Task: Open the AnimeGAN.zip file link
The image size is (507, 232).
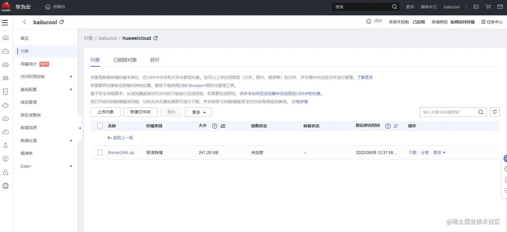Action: [x=121, y=152]
